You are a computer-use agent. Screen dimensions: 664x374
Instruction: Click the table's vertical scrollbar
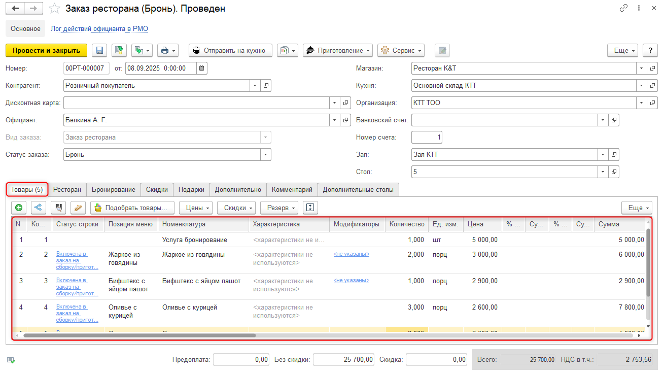(x=648, y=262)
